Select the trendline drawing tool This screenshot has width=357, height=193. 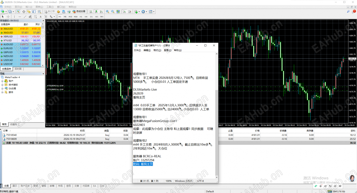[25, 17]
